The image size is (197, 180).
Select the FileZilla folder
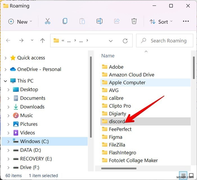click(x=145, y=145)
